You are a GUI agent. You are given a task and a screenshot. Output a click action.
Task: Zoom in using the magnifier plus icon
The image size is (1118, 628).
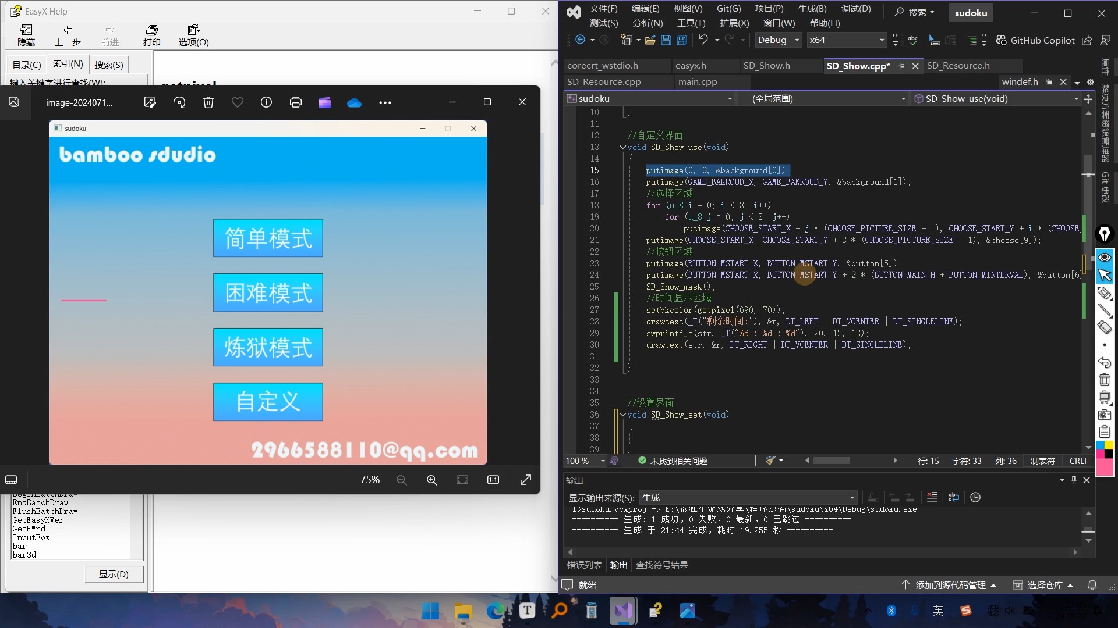pos(431,480)
